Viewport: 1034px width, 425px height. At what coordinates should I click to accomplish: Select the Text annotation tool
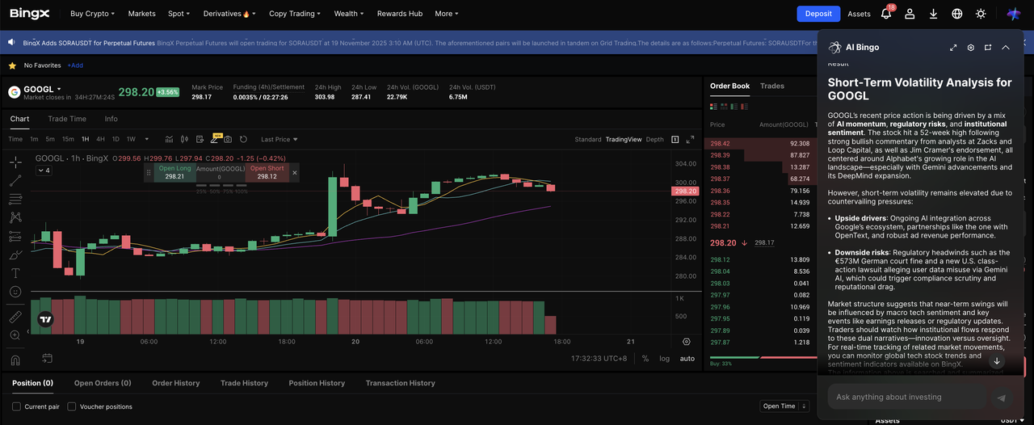tap(15, 273)
